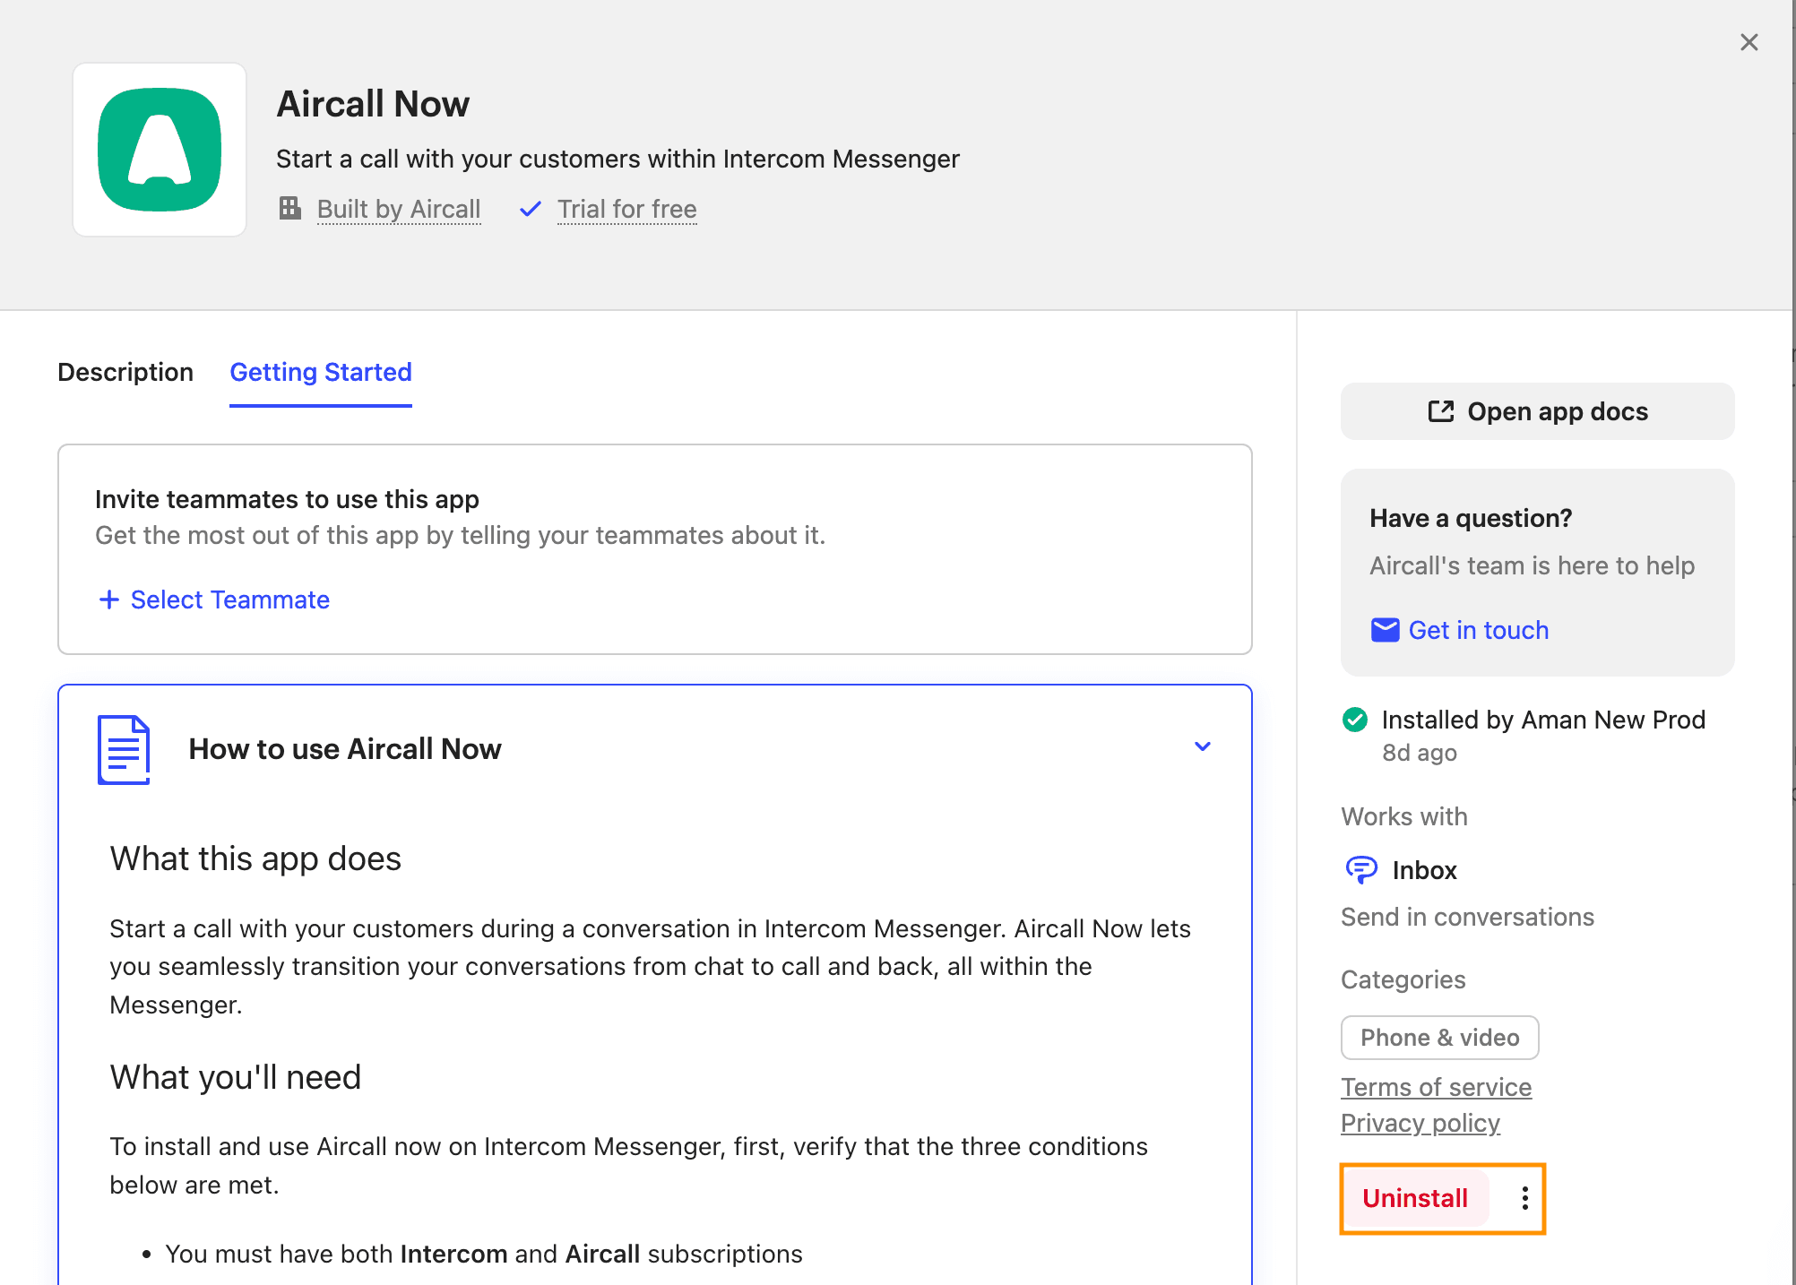Click the Built by Aircall link

pyautogui.click(x=399, y=209)
